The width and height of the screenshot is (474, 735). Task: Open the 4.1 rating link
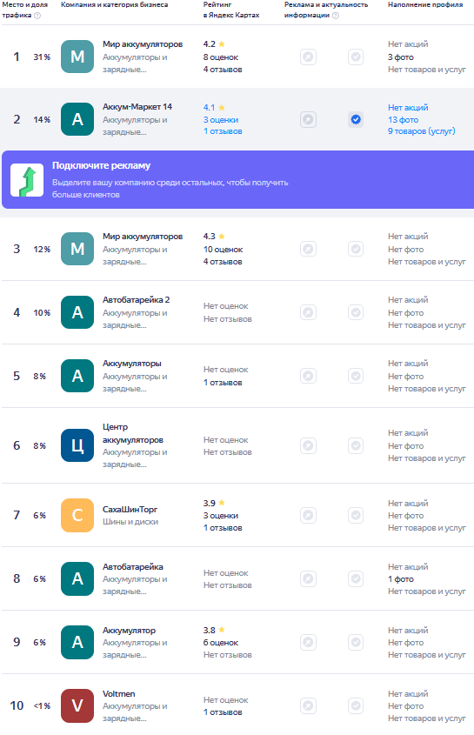click(x=209, y=107)
